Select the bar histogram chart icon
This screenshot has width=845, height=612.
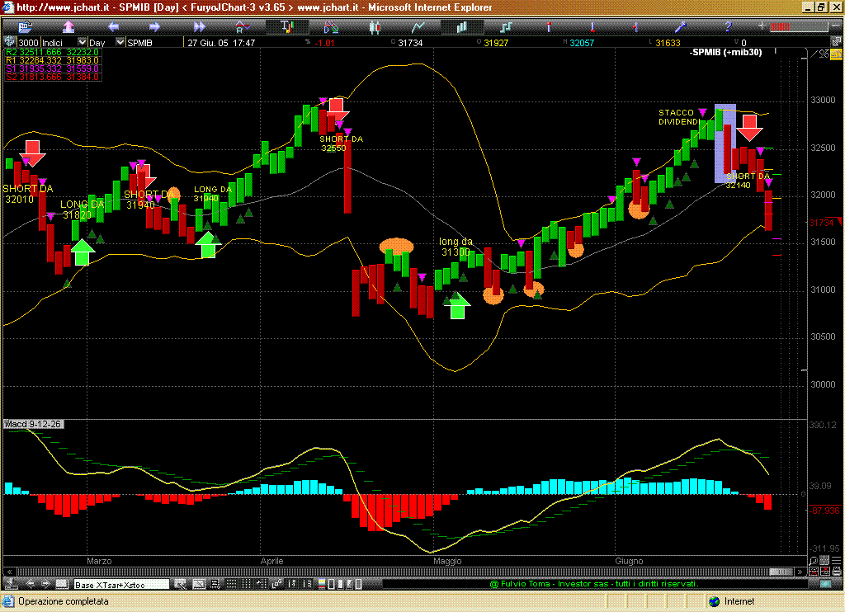point(463,26)
